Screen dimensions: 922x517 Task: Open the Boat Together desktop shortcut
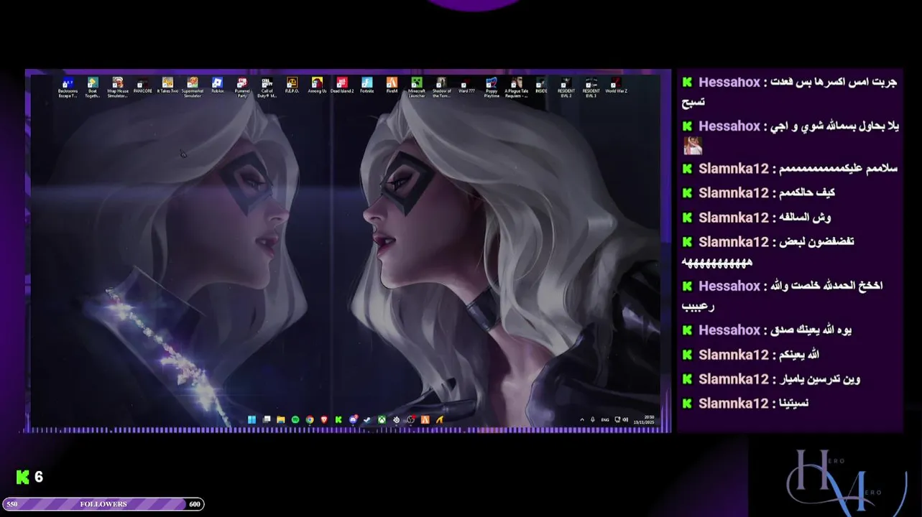click(93, 87)
